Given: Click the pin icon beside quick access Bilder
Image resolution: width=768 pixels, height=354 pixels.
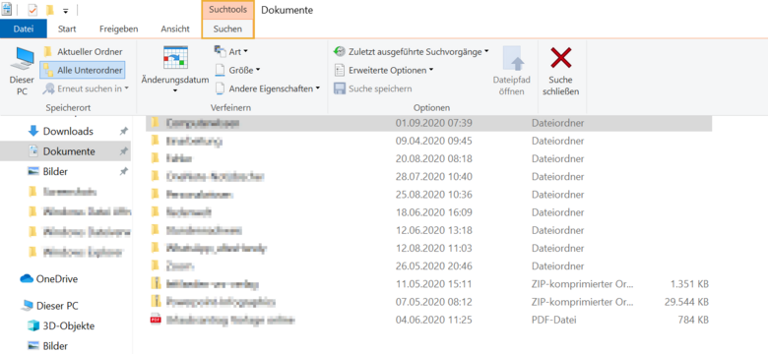Looking at the screenshot, I should (124, 172).
